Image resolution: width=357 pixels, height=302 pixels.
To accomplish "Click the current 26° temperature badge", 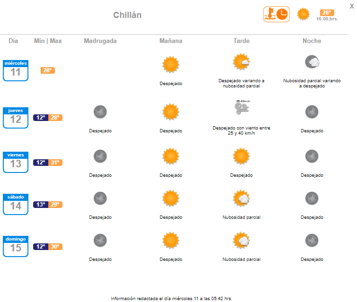I will [327, 12].
